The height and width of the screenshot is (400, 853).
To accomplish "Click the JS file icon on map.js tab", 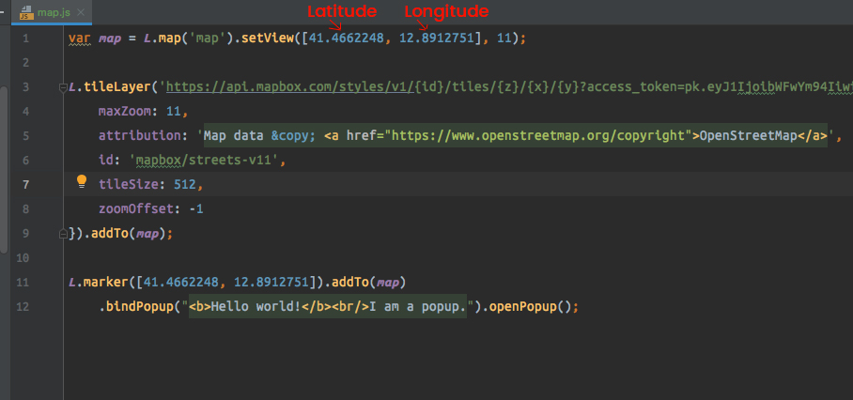I will click(x=26, y=12).
